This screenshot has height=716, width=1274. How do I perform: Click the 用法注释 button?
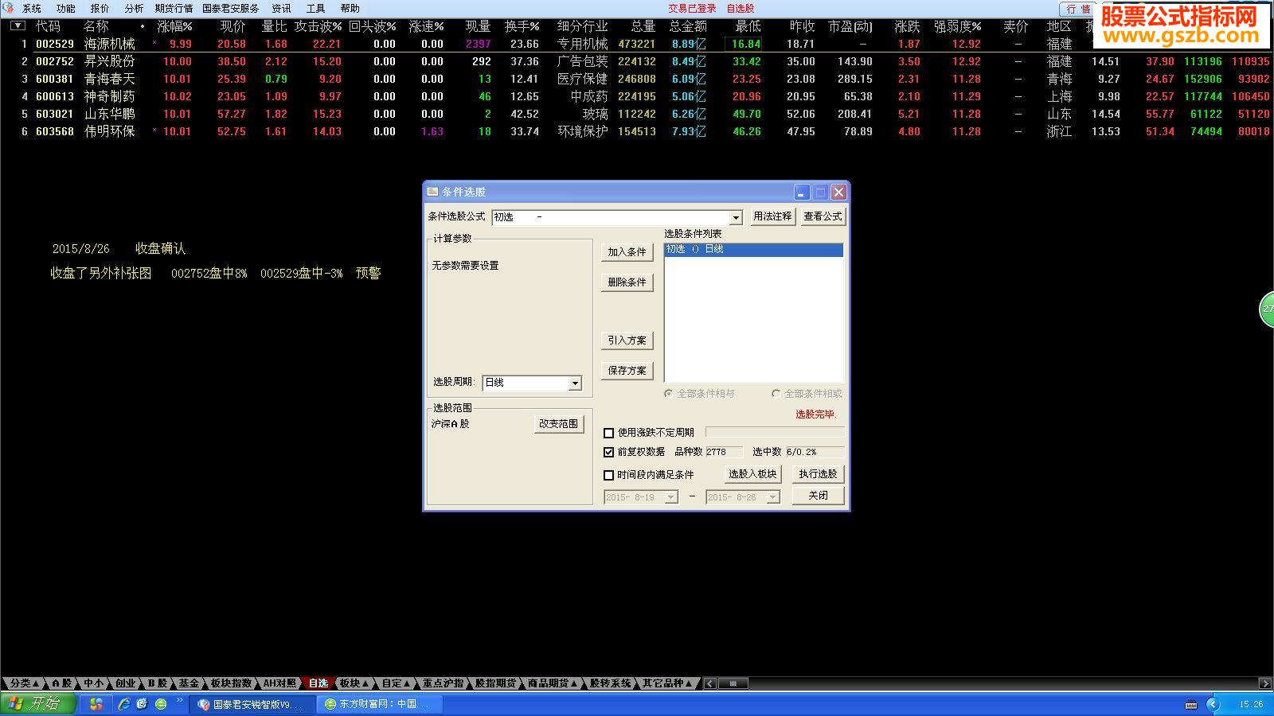click(x=772, y=216)
